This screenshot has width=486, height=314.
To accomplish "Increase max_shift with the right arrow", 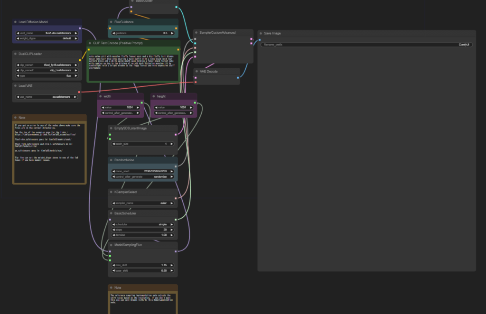I will 172,266.
